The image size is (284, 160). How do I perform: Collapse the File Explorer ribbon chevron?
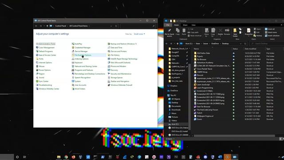pyautogui.click(x=281, y=25)
